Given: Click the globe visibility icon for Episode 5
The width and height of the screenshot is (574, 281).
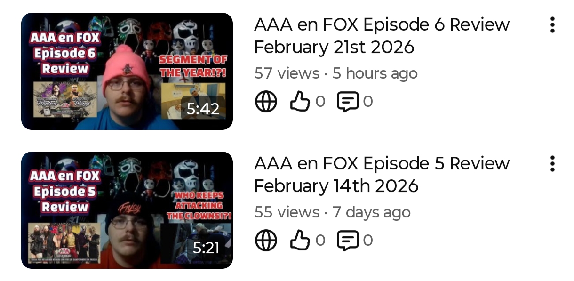Looking at the screenshot, I should [x=266, y=241].
